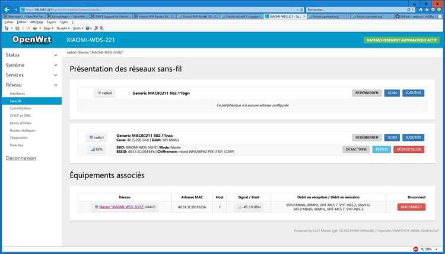
Task: Open the search provider dropdown arrow
Action: pyautogui.click(x=412, y=9)
